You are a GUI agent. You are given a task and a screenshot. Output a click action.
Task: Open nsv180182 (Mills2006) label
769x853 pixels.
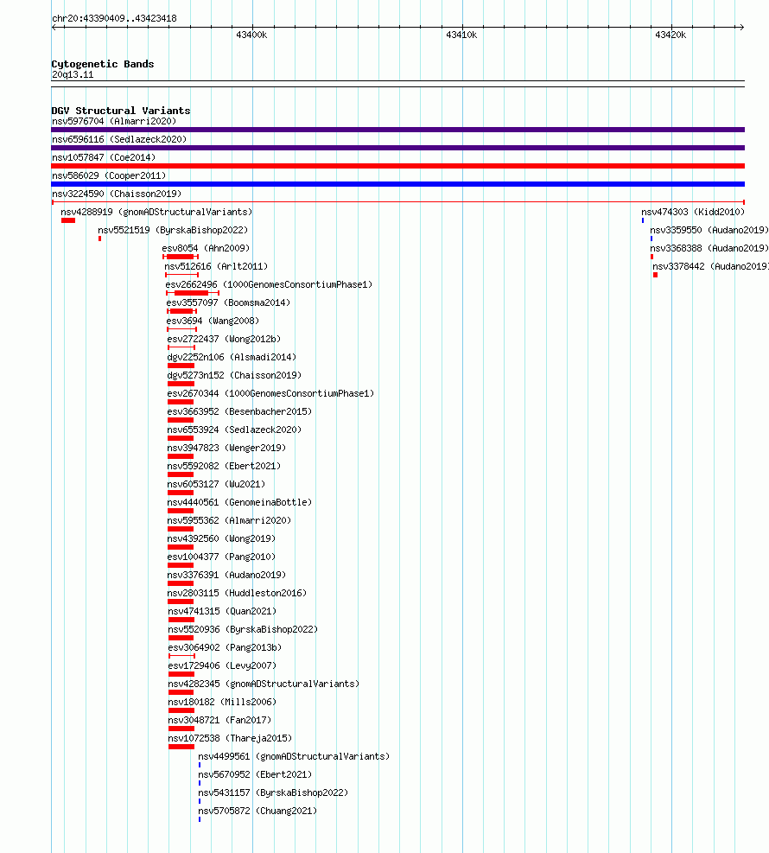coord(222,703)
